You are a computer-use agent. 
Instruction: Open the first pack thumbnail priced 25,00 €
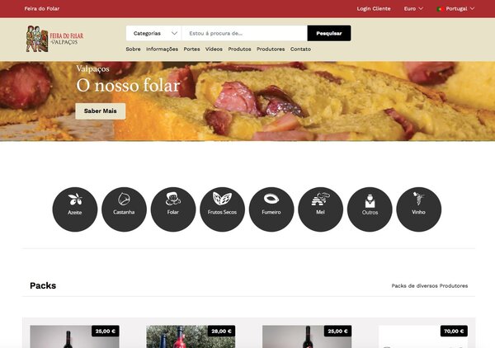click(x=74, y=336)
